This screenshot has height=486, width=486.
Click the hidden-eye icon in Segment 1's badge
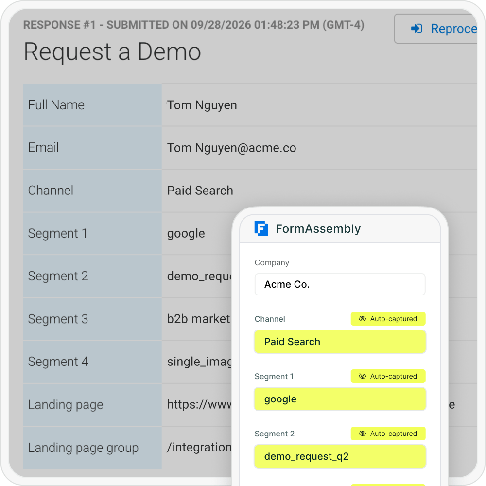363,376
